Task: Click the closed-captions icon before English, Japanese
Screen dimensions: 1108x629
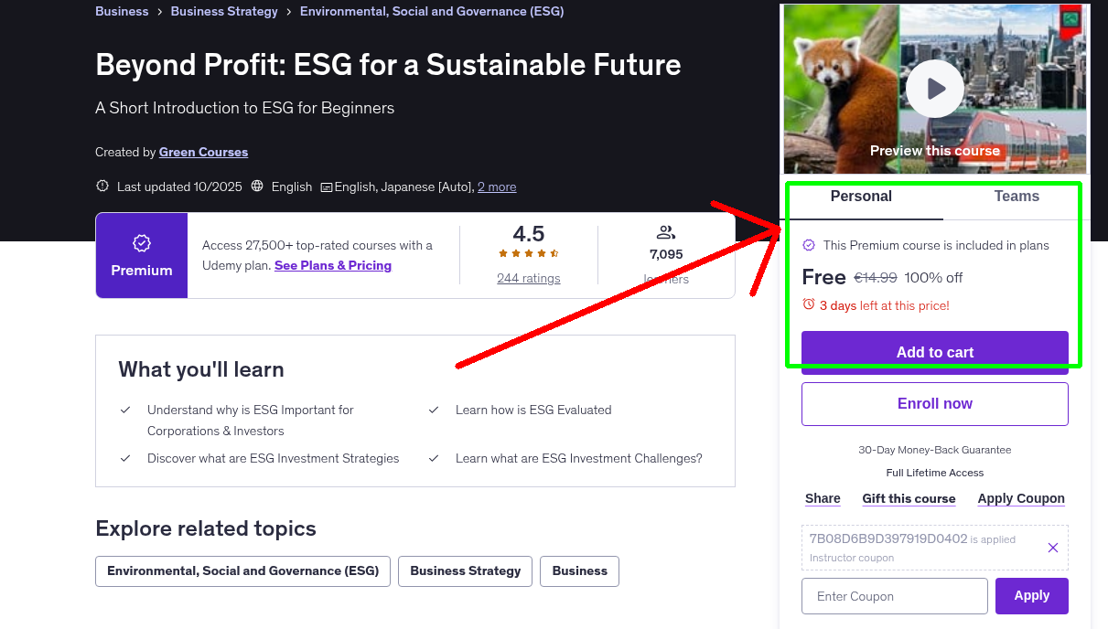Action: tap(326, 187)
